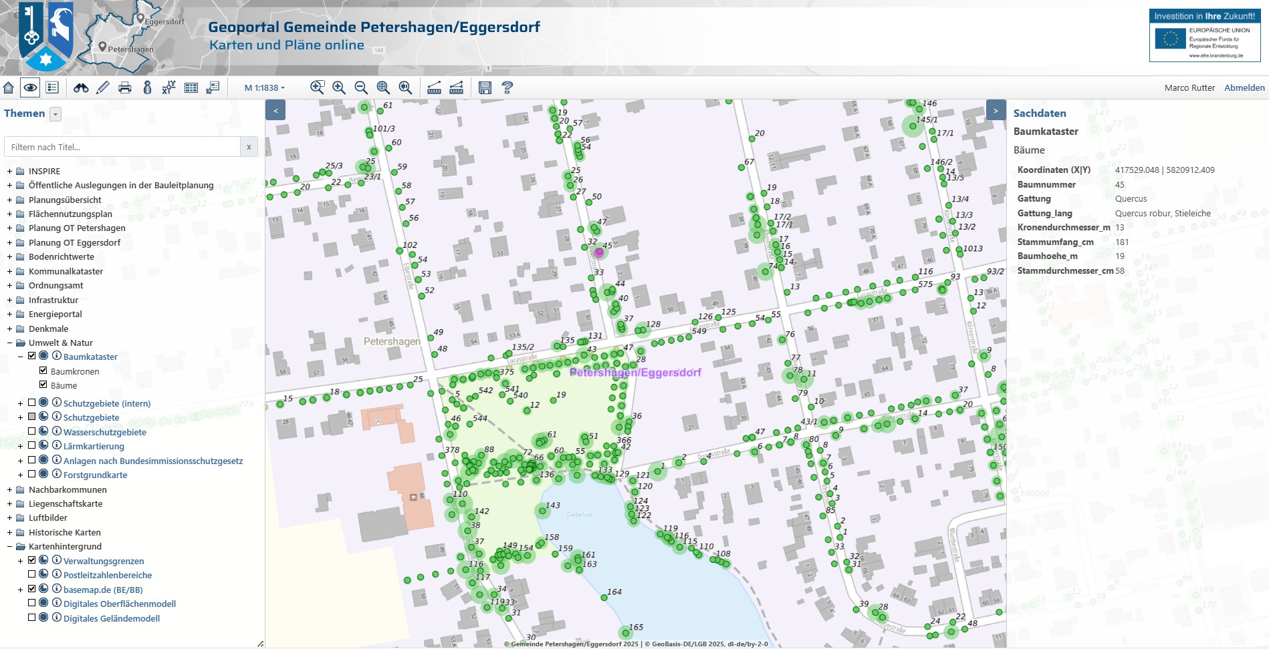
Task: Open the Themen panel dropdown menu
Action: pyautogui.click(x=56, y=114)
